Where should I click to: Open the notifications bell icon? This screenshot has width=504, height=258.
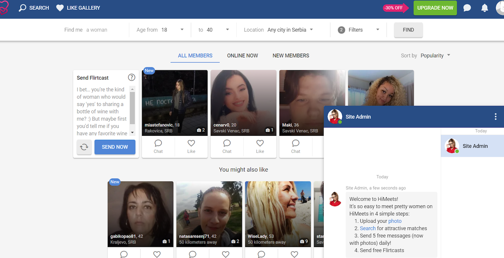click(x=485, y=8)
